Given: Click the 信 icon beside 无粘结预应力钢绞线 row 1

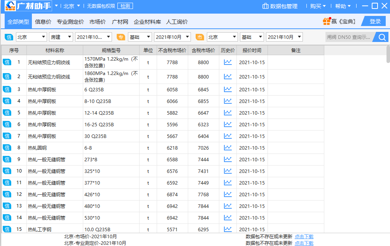Looking at the screenshot, I should [x=7, y=61].
